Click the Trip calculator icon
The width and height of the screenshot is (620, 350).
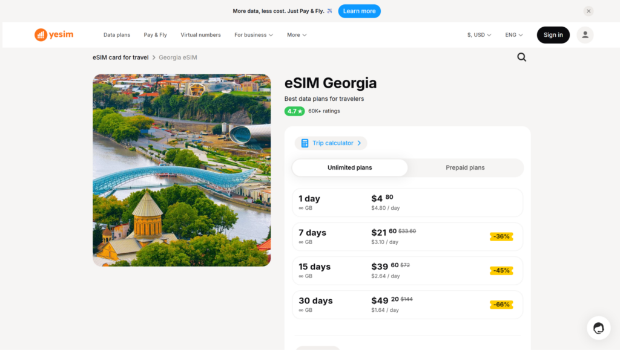(x=305, y=143)
